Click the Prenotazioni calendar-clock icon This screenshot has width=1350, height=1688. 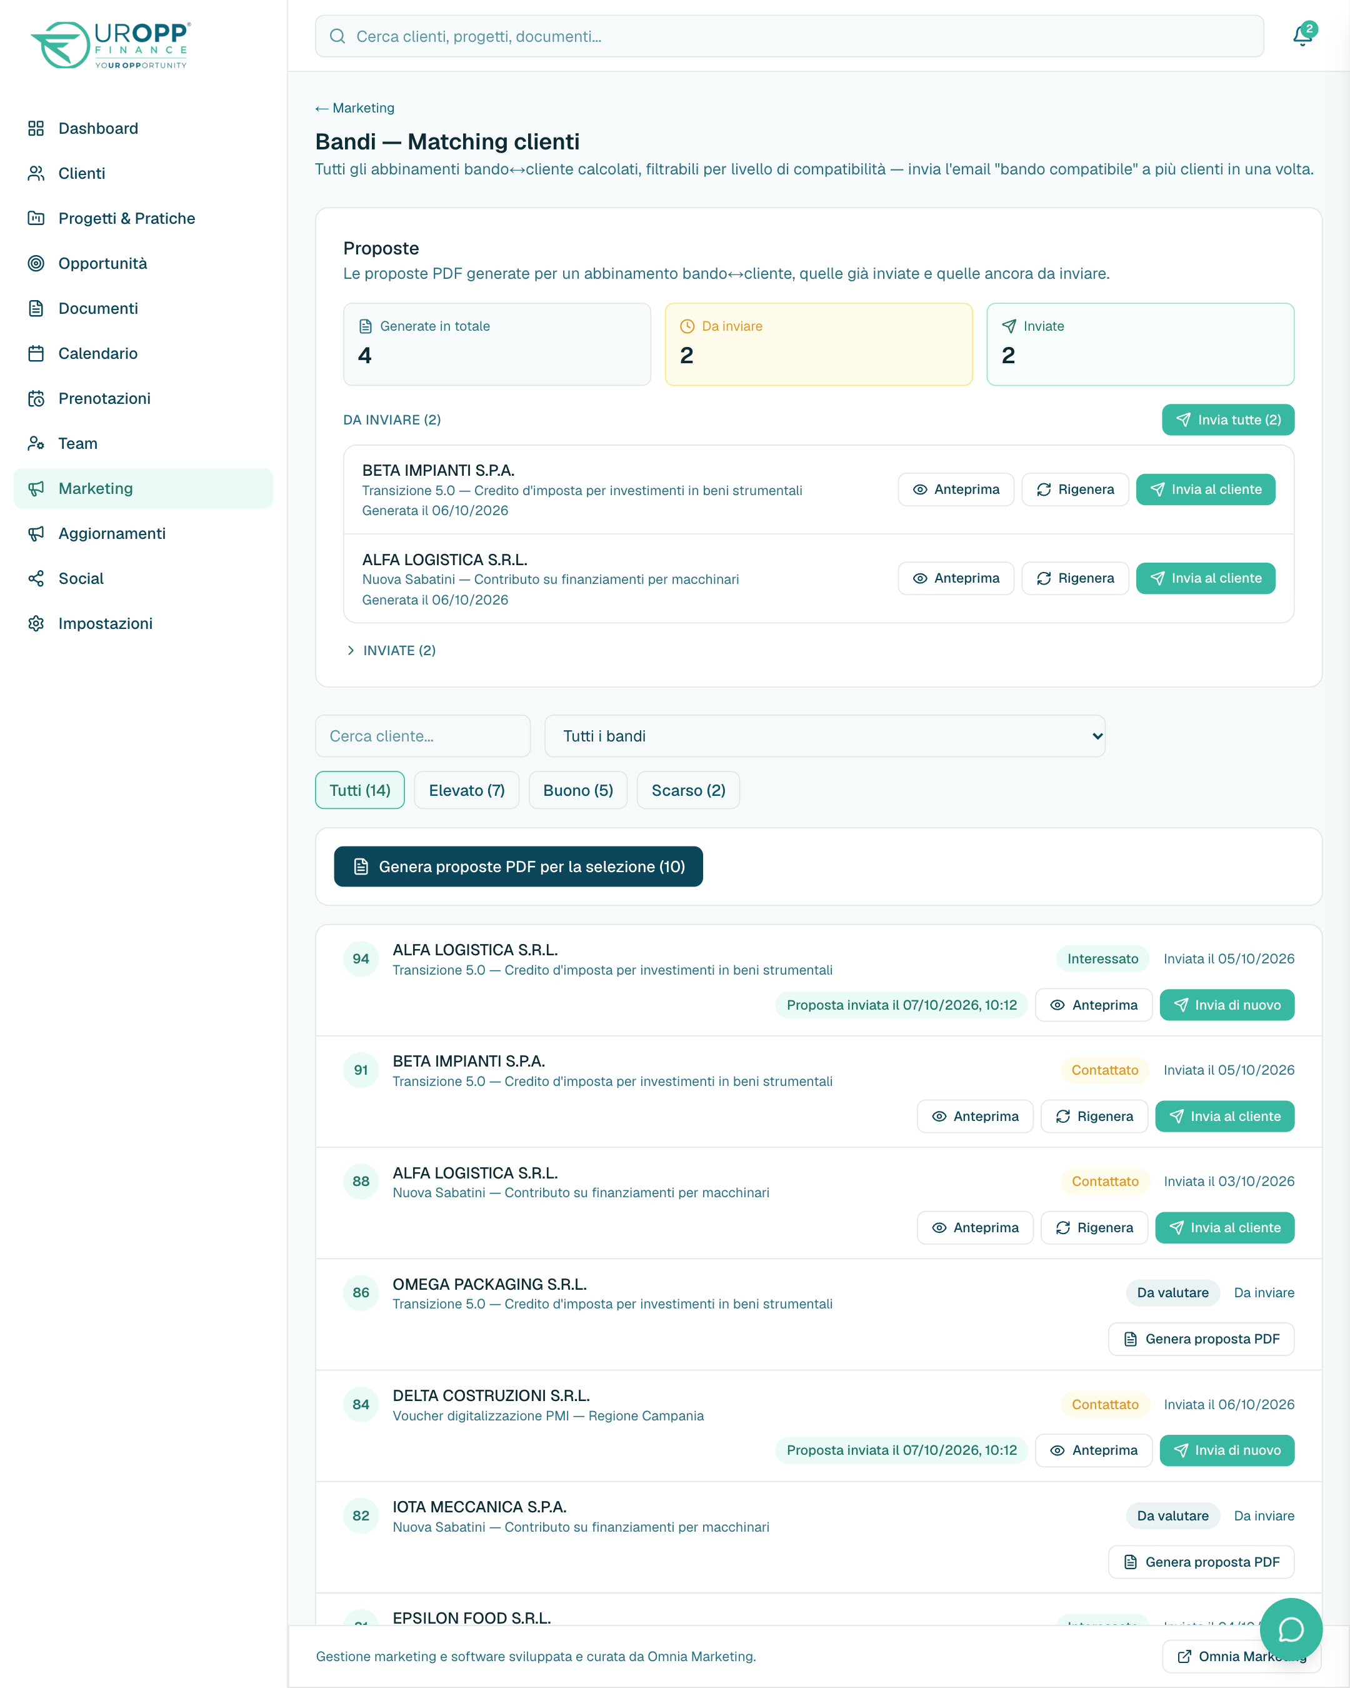coord(36,398)
